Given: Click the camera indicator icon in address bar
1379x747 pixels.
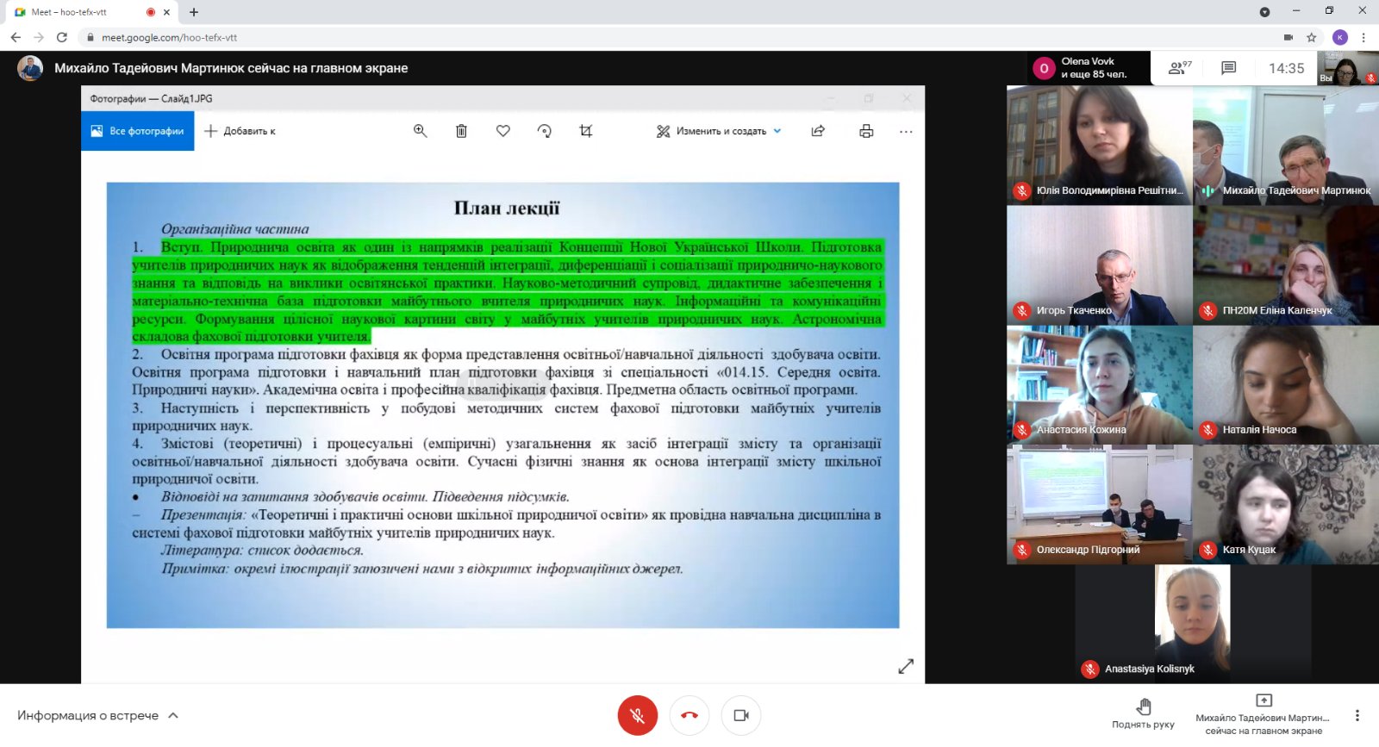Looking at the screenshot, I should (1288, 37).
